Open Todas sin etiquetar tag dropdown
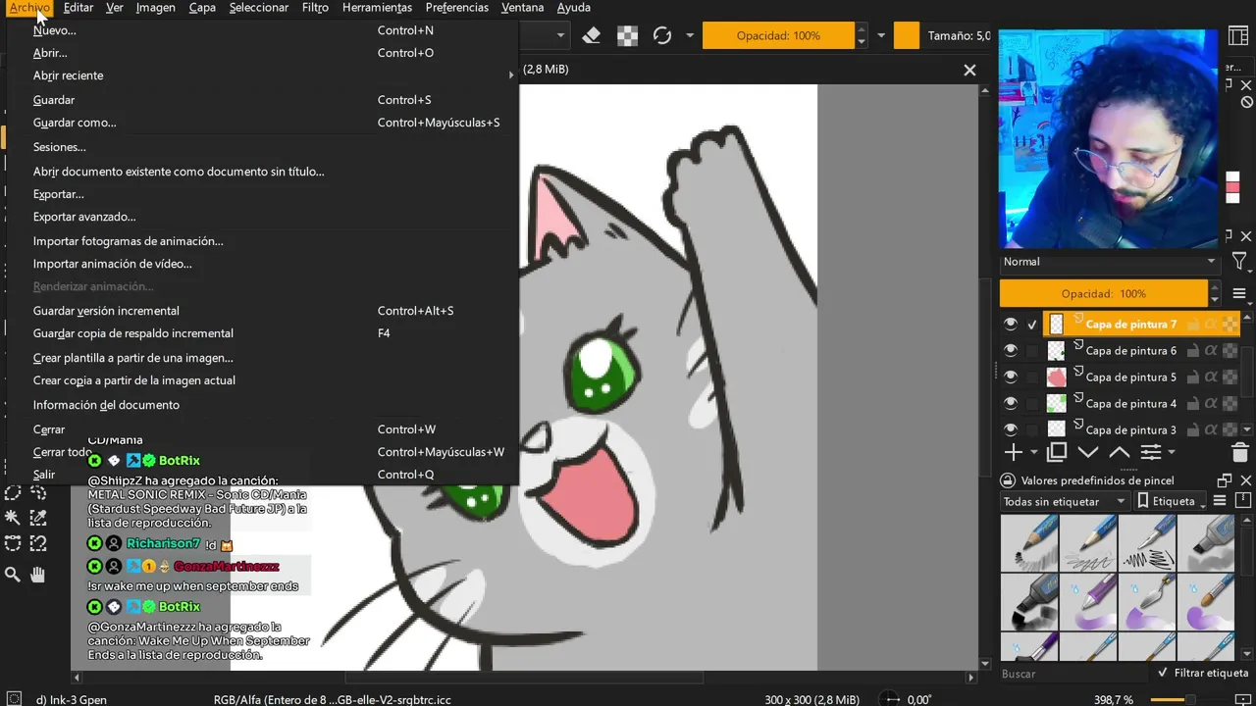 (1065, 501)
